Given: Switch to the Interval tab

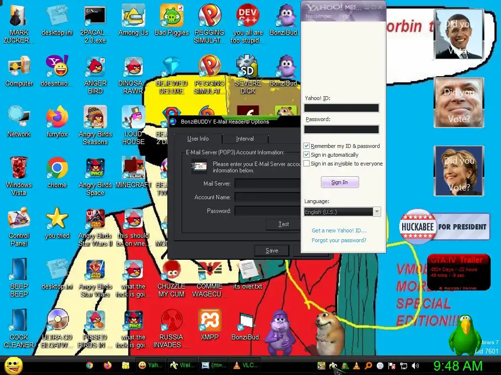Looking at the screenshot, I should coord(245,139).
